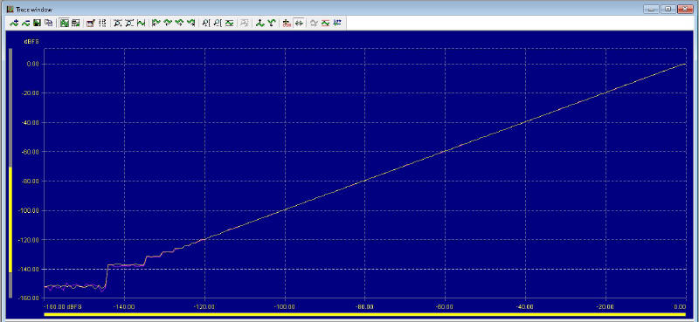Click the vertical yellow range bar at left
This screenshot has width=699, height=322.
pyautogui.click(x=10, y=220)
